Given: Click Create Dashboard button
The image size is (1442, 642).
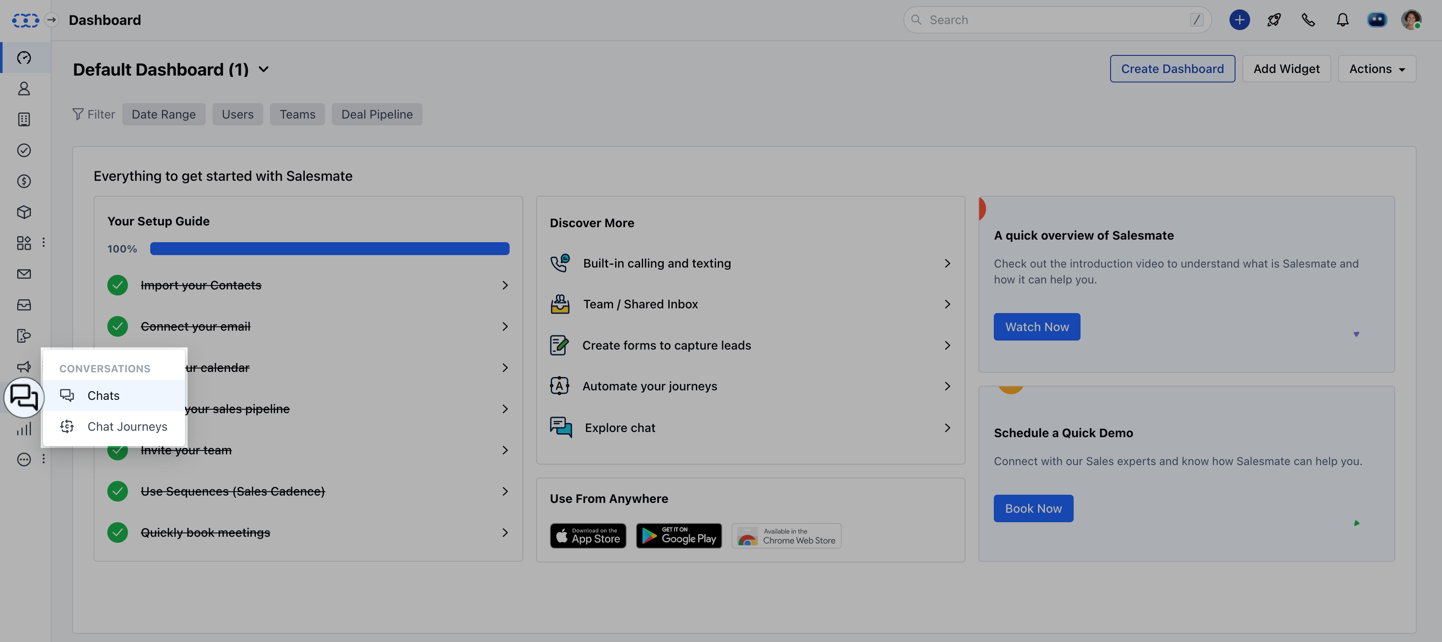Looking at the screenshot, I should (1172, 69).
